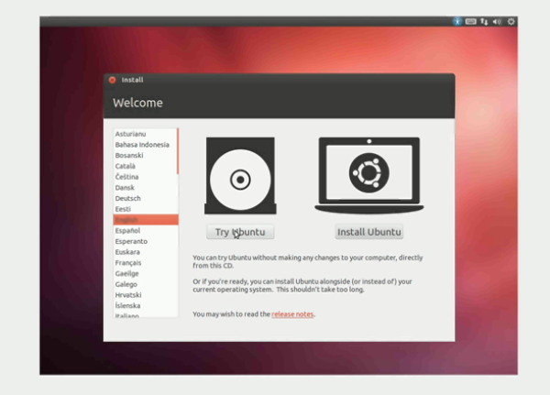550x395 pixels.
Task: Click the laptop Ubuntu logo image
Action: point(368,174)
